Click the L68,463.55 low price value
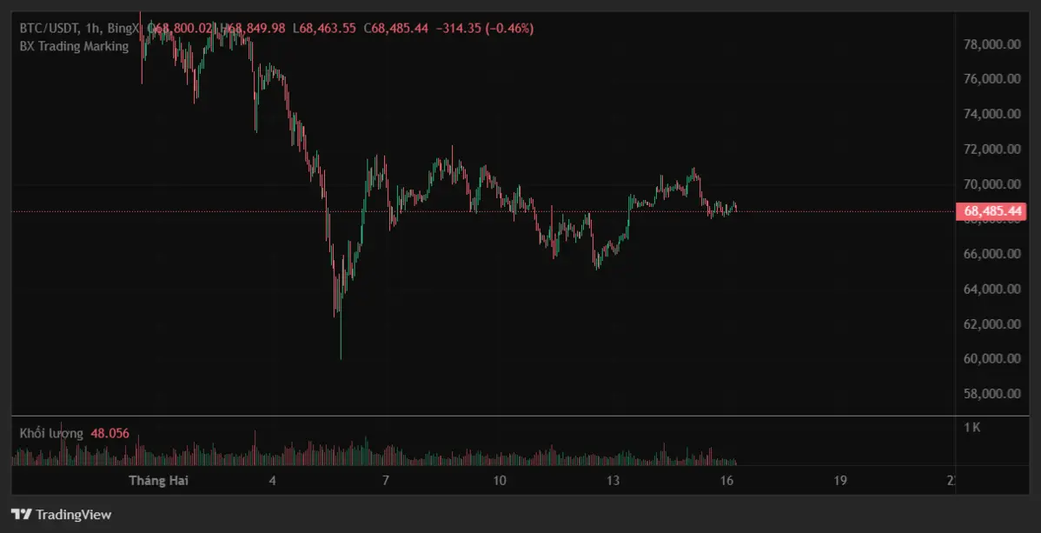Image resolution: width=1041 pixels, height=533 pixels. tap(324, 28)
